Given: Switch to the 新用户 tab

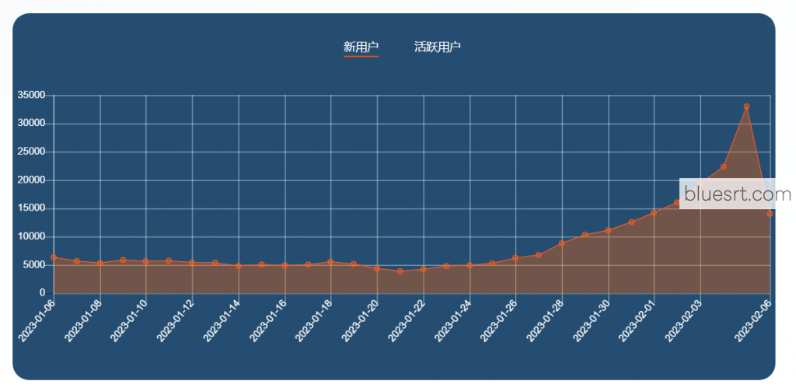Looking at the screenshot, I should [361, 47].
